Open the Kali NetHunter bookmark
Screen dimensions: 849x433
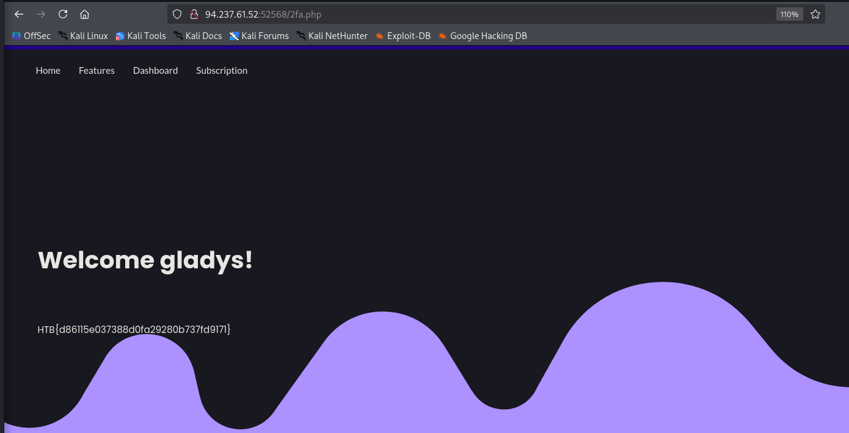point(332,36)
